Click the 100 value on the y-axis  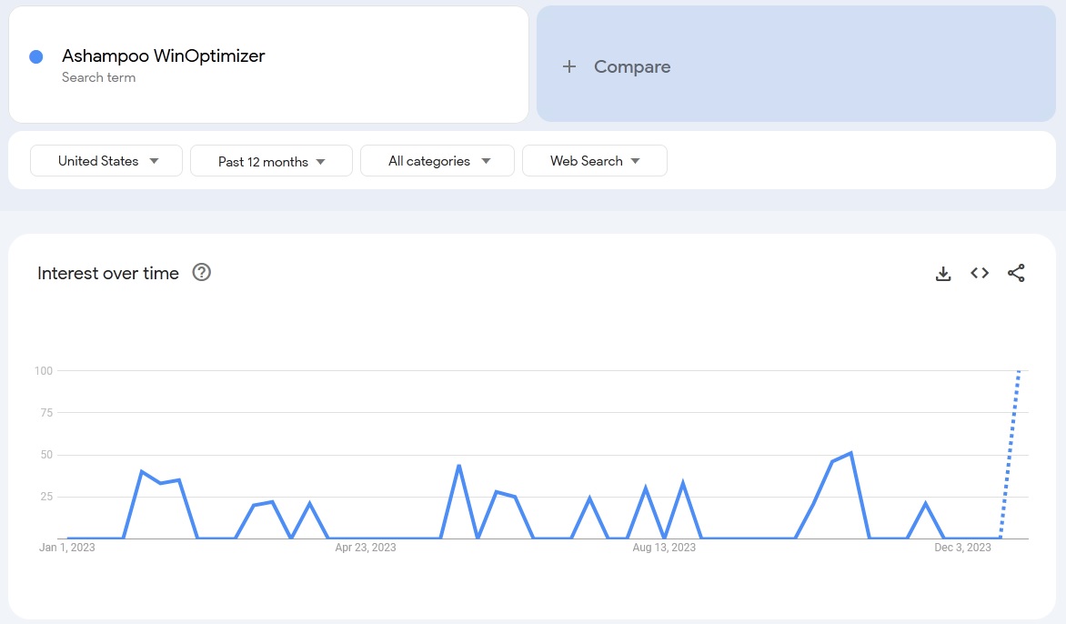pos(44,370)
